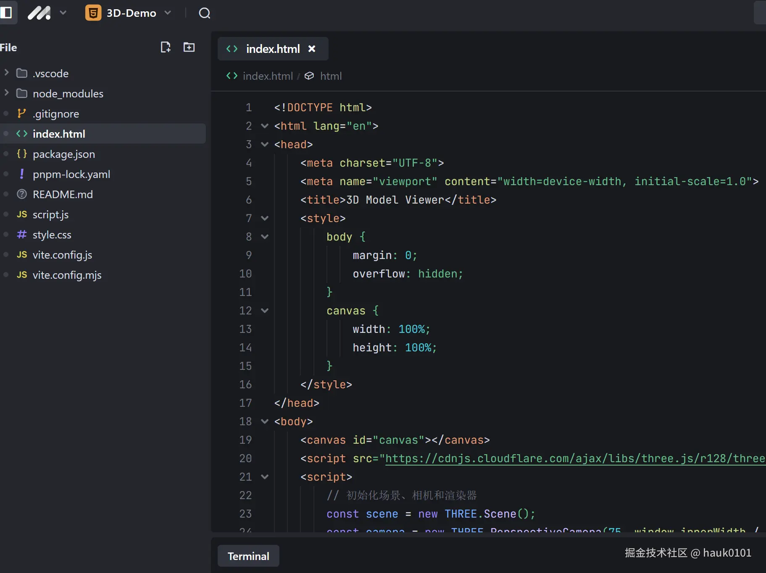Open the Terminal panel
Viewport: 766px width, 573px height.
coord(248,556)
